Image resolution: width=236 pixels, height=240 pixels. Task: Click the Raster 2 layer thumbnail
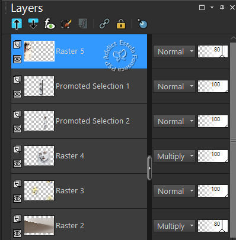pyautogui.click(x=39, y=225)
